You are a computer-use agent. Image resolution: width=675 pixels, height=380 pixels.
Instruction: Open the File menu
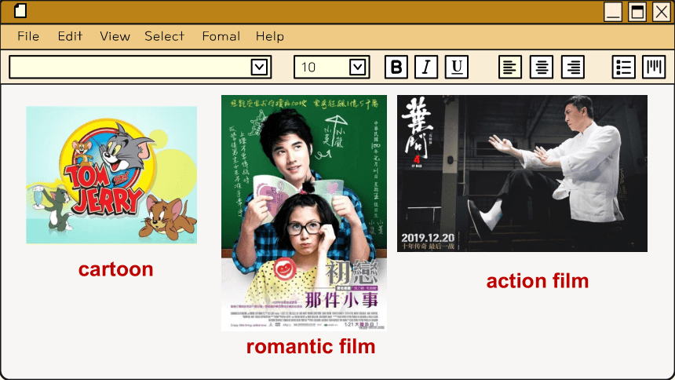pyautogui.click(x=28, y=36)
